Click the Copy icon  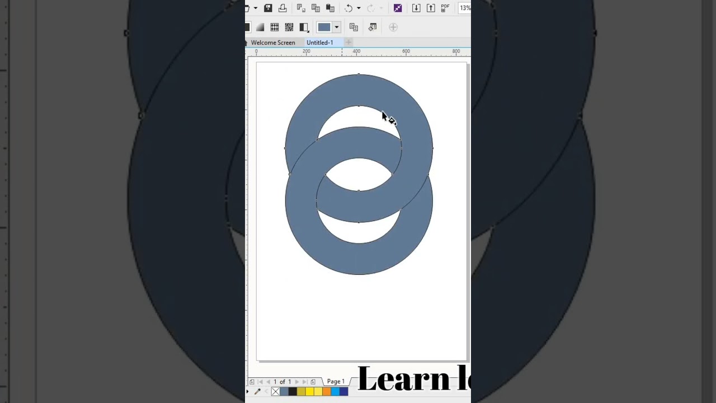click(315, 8)
